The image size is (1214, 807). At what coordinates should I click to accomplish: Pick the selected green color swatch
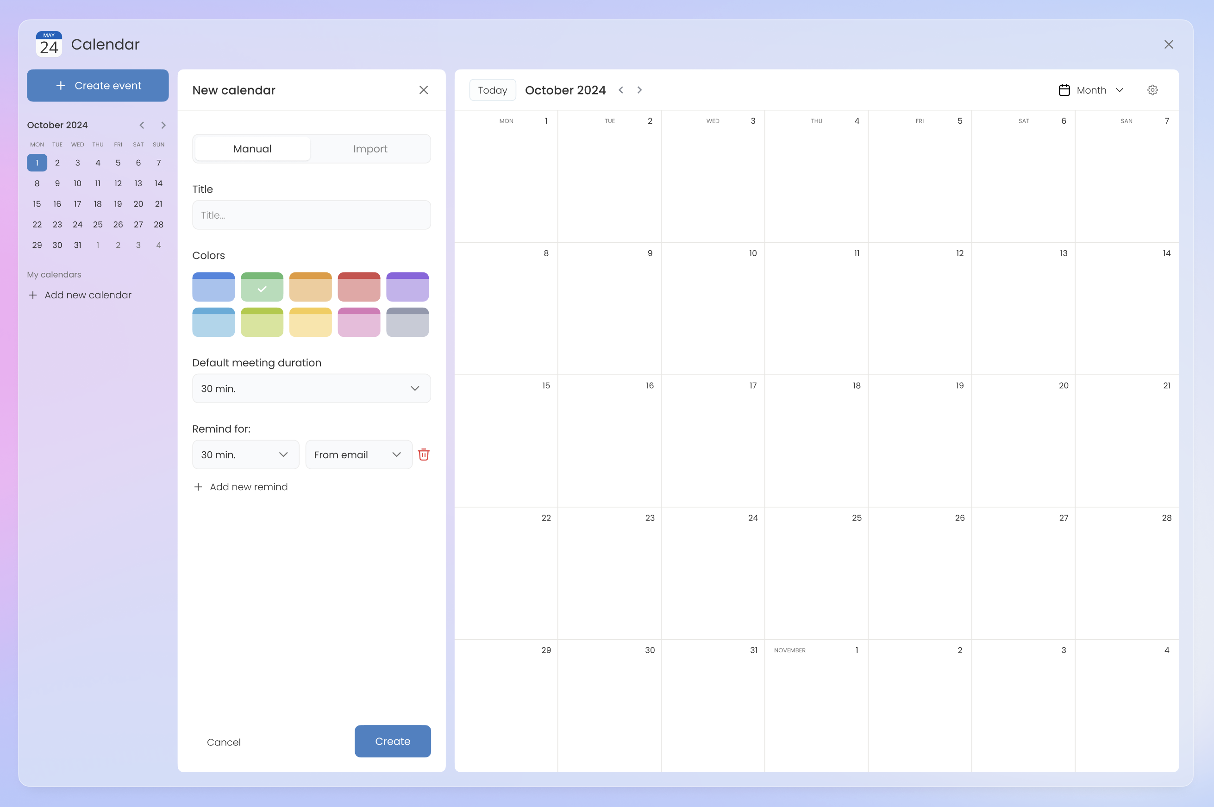[x=262, y=287]
